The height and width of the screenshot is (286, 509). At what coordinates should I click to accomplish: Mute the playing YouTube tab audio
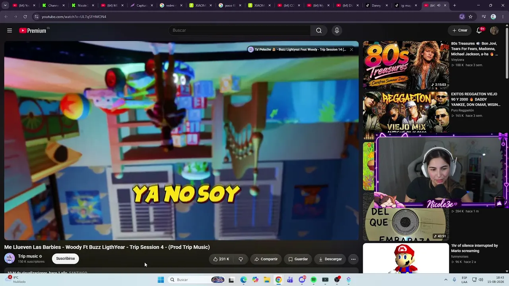[x=439, y=6]
